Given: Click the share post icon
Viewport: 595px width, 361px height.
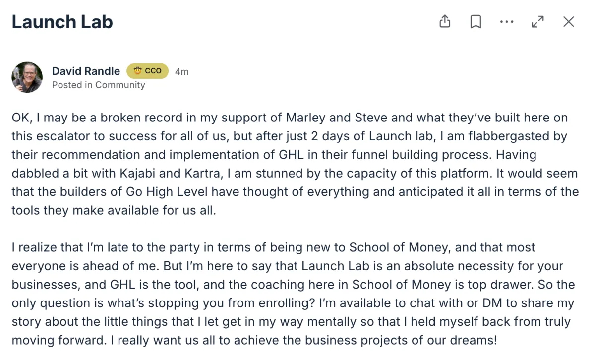Looking at the screenshot, I should point(445,22).
